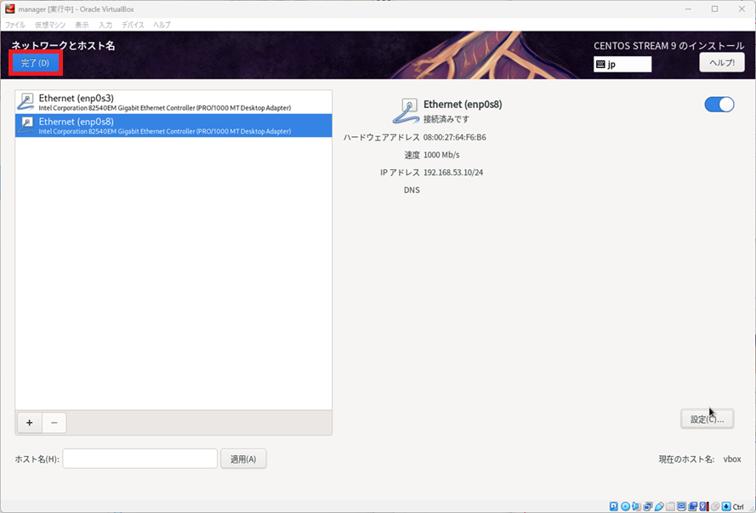The width and height of the screenshot is (756, 513).
Task: Open the ヘルプ! help button
Action: 722,63
